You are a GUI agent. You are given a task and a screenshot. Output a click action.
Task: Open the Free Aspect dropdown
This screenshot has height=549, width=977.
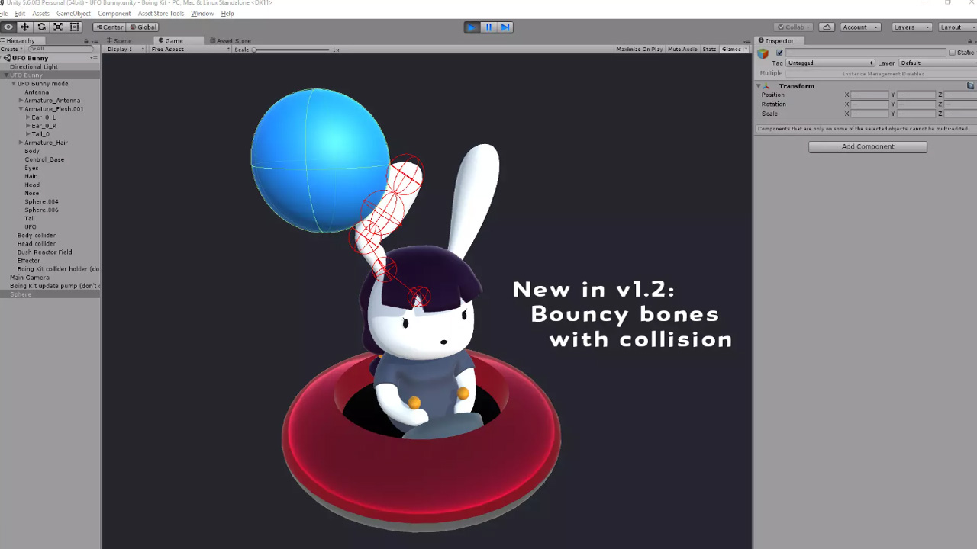pyautogui.click(x=190, y=50)
